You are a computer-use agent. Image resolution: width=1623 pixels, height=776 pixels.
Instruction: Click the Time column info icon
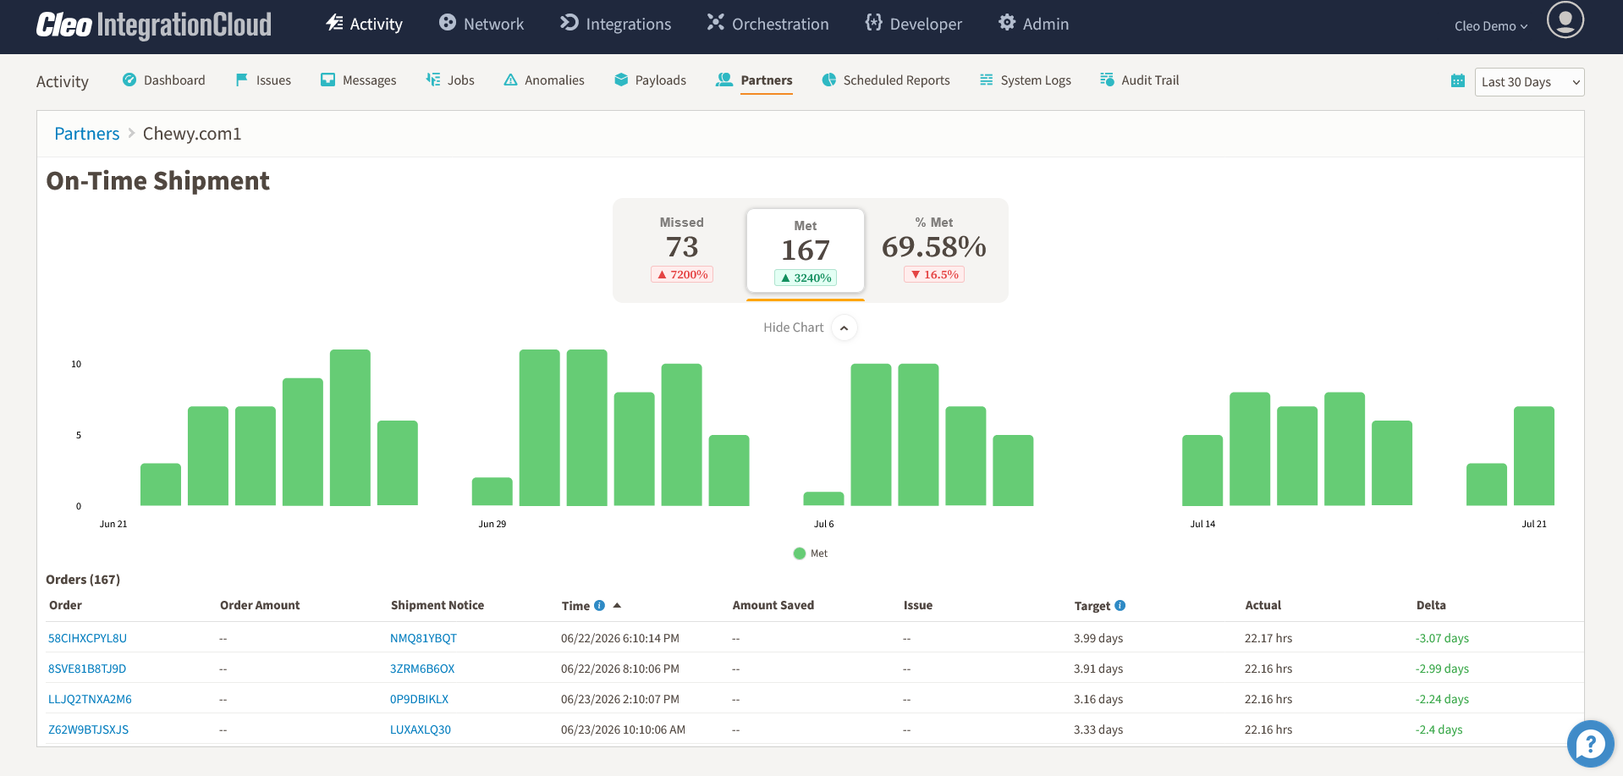[x=599, y=606]
